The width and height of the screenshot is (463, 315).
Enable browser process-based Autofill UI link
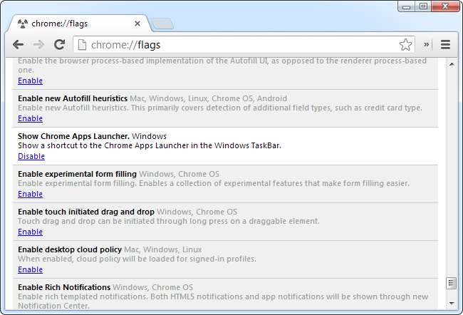pos(30,81)
